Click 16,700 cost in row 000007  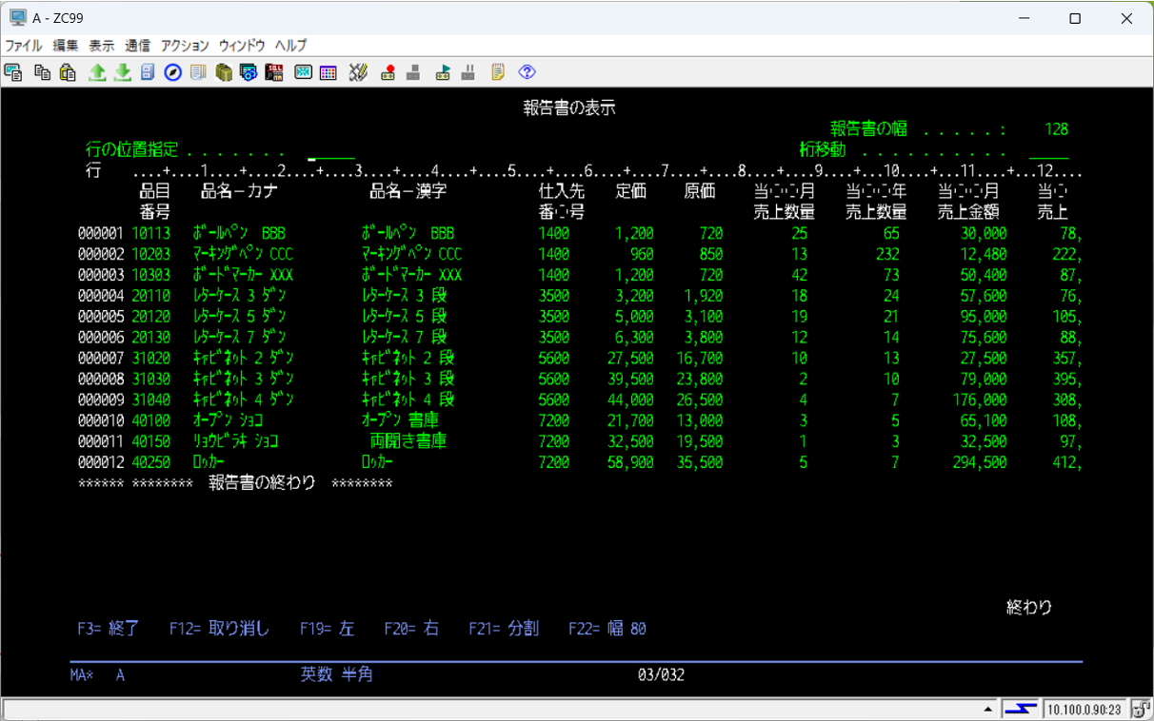[x=699, y=359]
